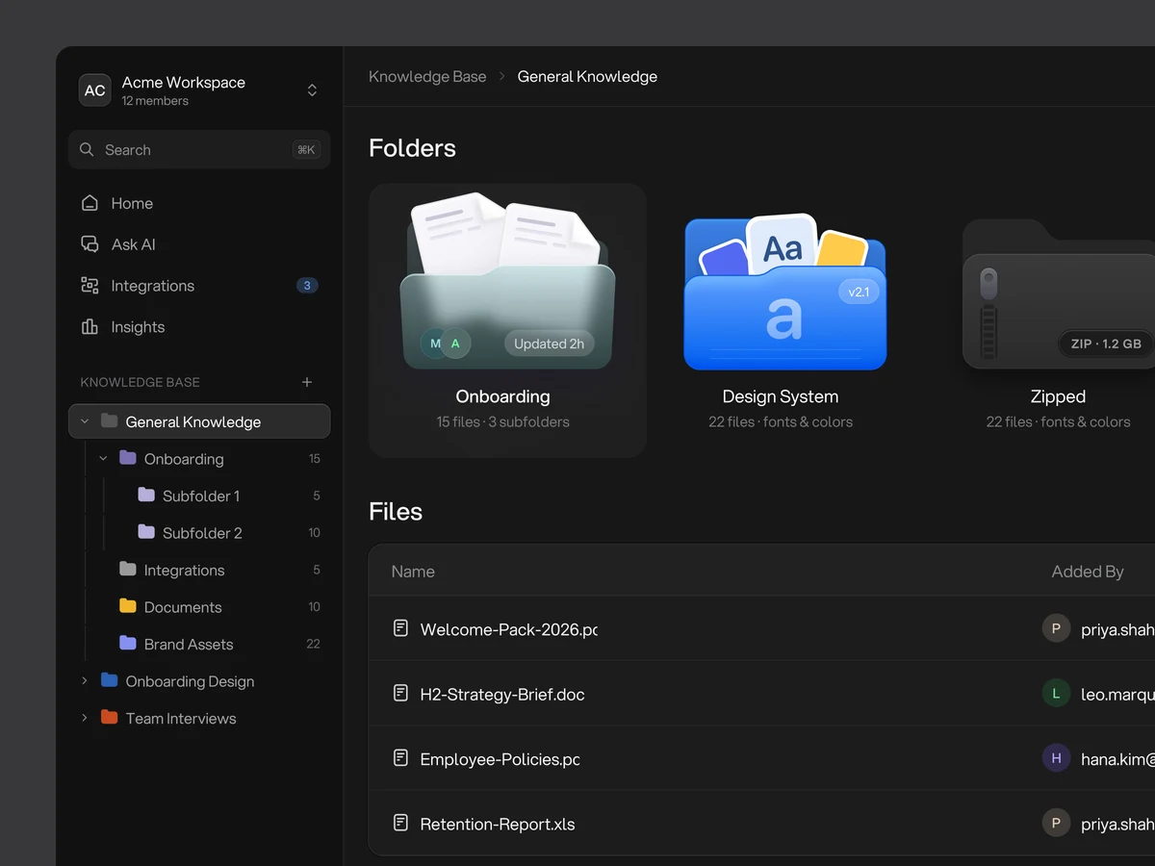Click the magnifier icon in Search

click(87, 150)
